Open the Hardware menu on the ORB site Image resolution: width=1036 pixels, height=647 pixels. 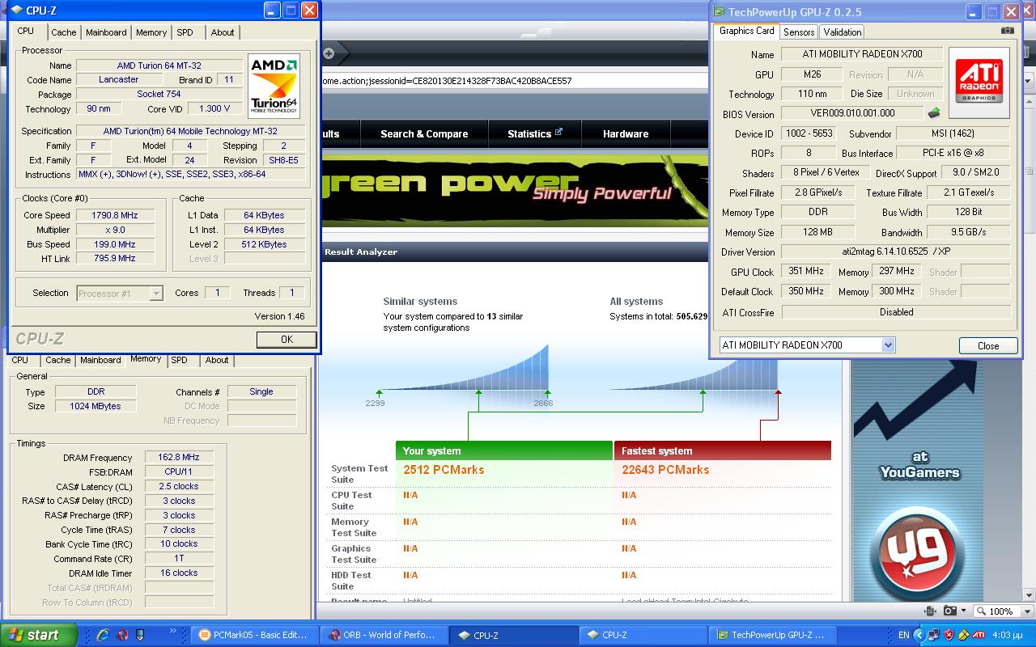coord(626,133)
